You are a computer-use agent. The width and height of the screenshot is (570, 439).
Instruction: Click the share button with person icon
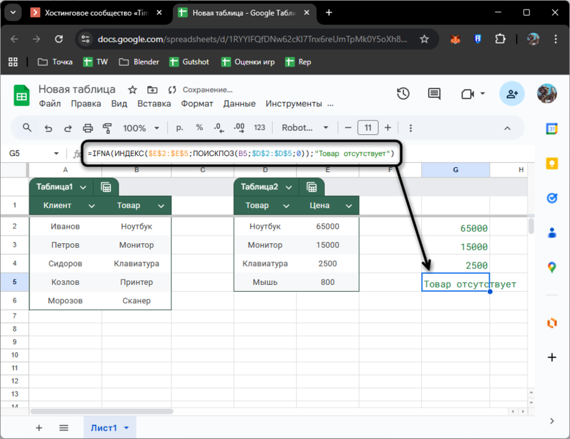511,94
